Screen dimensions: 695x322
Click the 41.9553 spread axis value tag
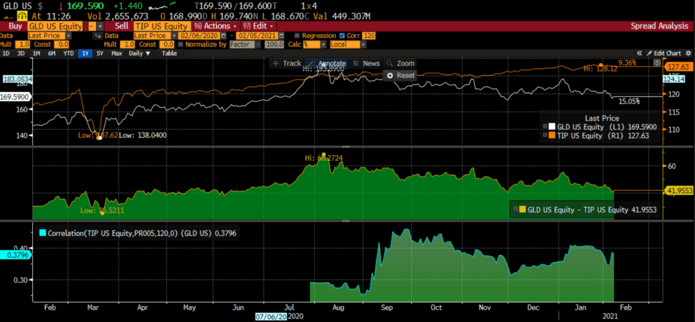pyautogui.click(x=679, y=191)
